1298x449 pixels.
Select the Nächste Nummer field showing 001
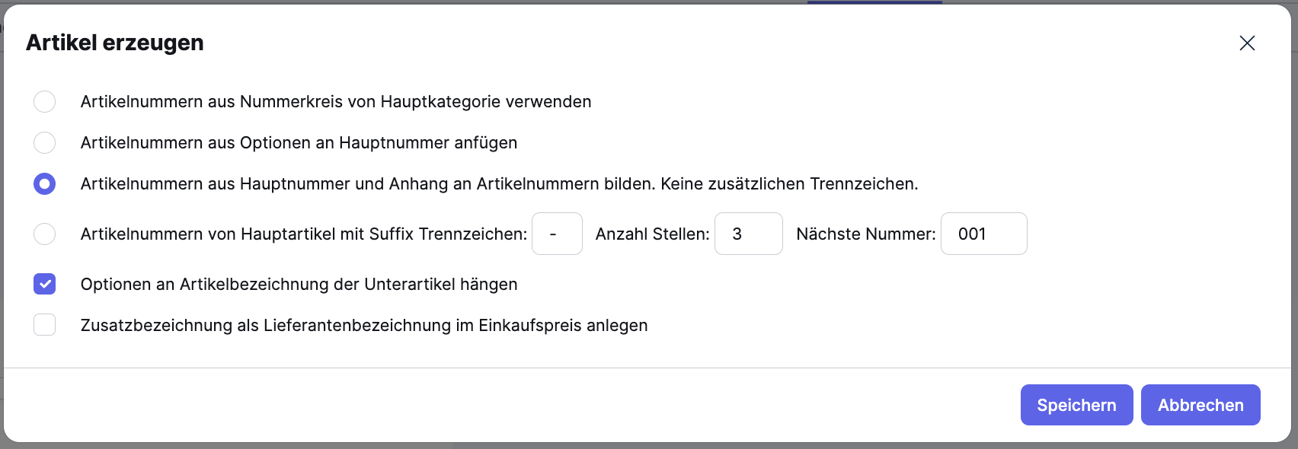(983, 234)
